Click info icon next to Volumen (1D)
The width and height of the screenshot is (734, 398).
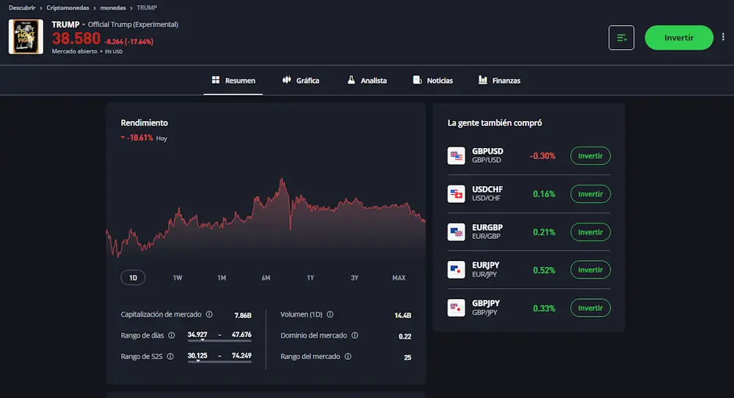tap(330, 314)
